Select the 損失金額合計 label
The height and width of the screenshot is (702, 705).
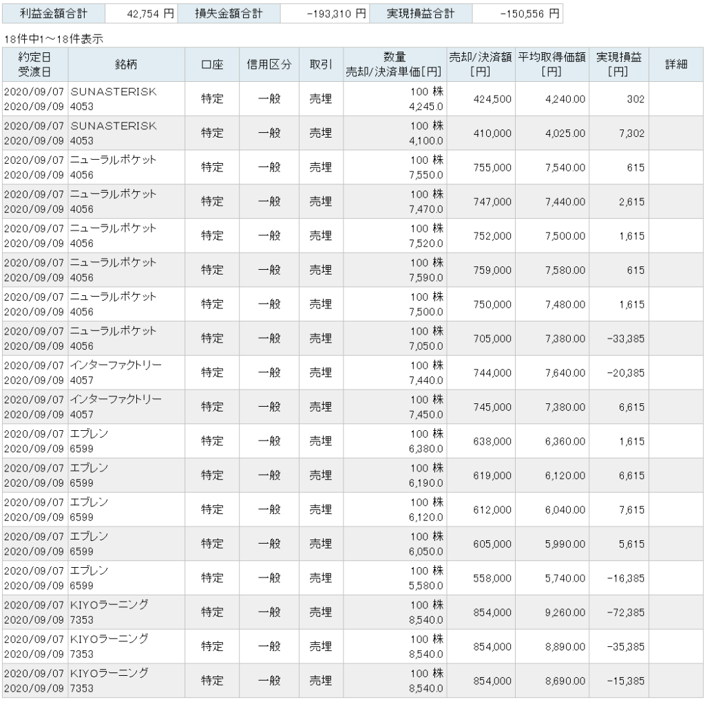[x=229, y=14]
